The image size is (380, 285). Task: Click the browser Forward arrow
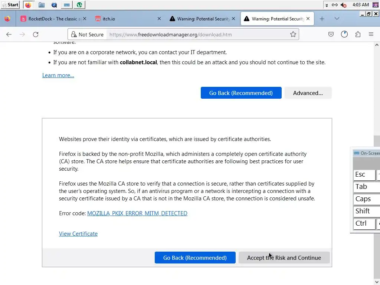click(x=22, y=35)
